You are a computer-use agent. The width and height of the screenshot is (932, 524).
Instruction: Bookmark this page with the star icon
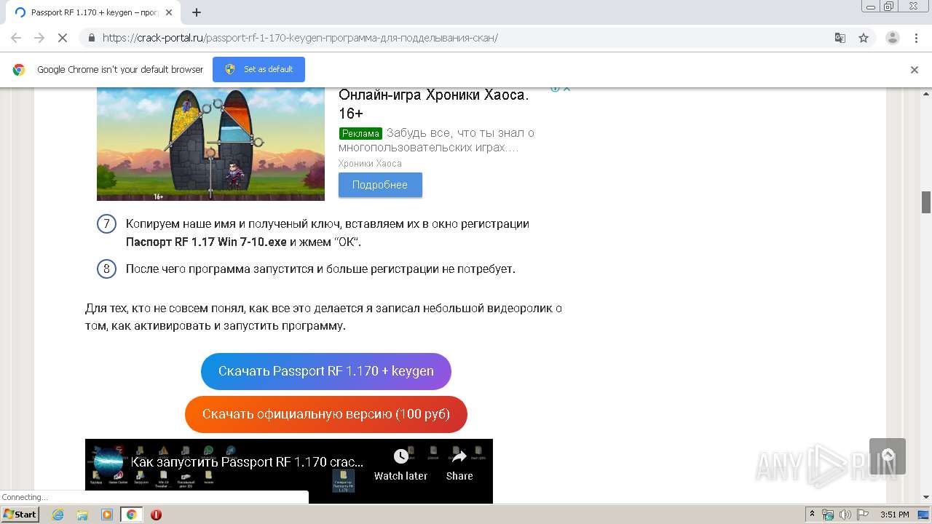[864, 38]
